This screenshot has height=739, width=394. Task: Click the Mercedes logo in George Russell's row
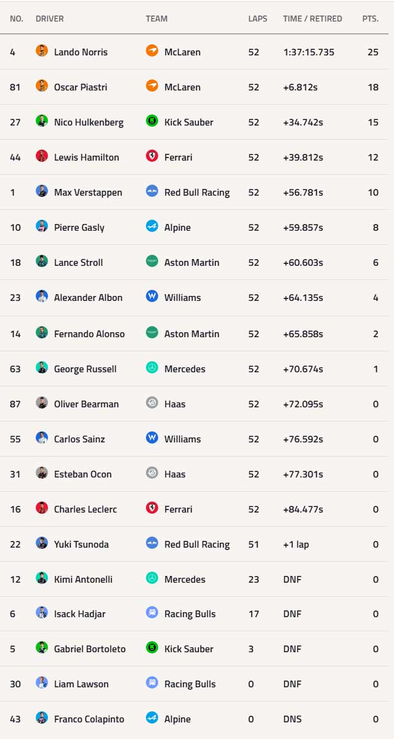pyautogui.click(x=152, y=369)
